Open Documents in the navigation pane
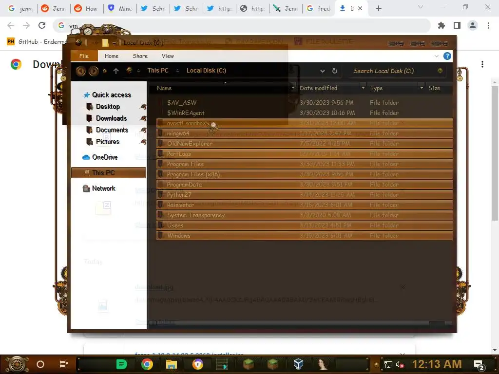 [x=112, y=130]
